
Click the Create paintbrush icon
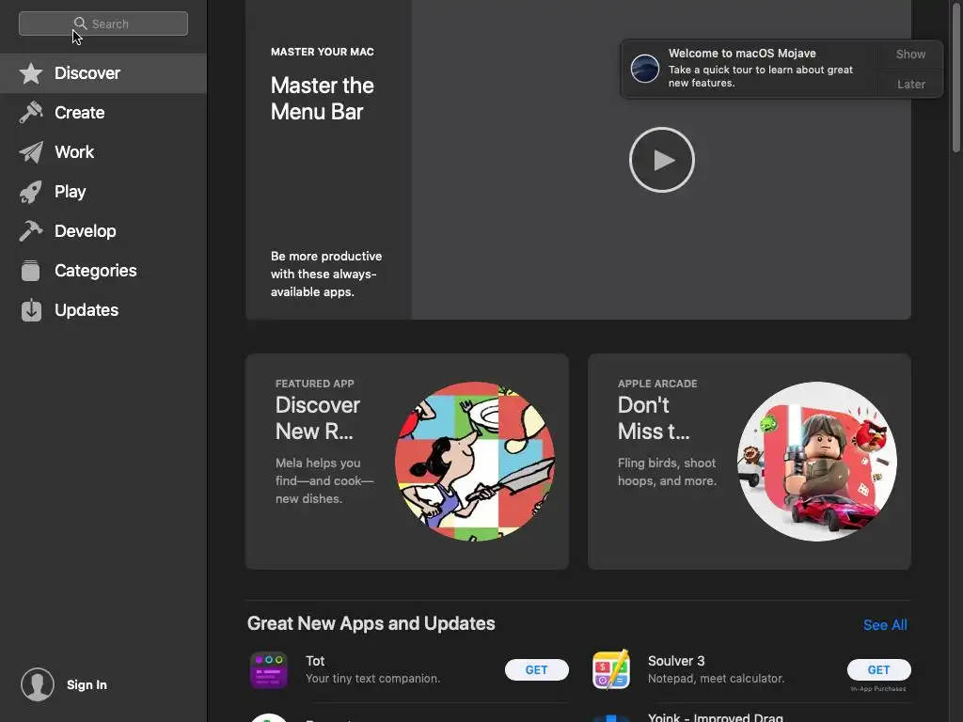pos(31,113)
